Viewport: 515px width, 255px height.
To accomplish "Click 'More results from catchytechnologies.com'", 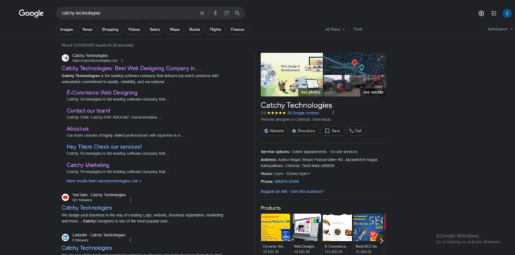I will pos(103,181).
